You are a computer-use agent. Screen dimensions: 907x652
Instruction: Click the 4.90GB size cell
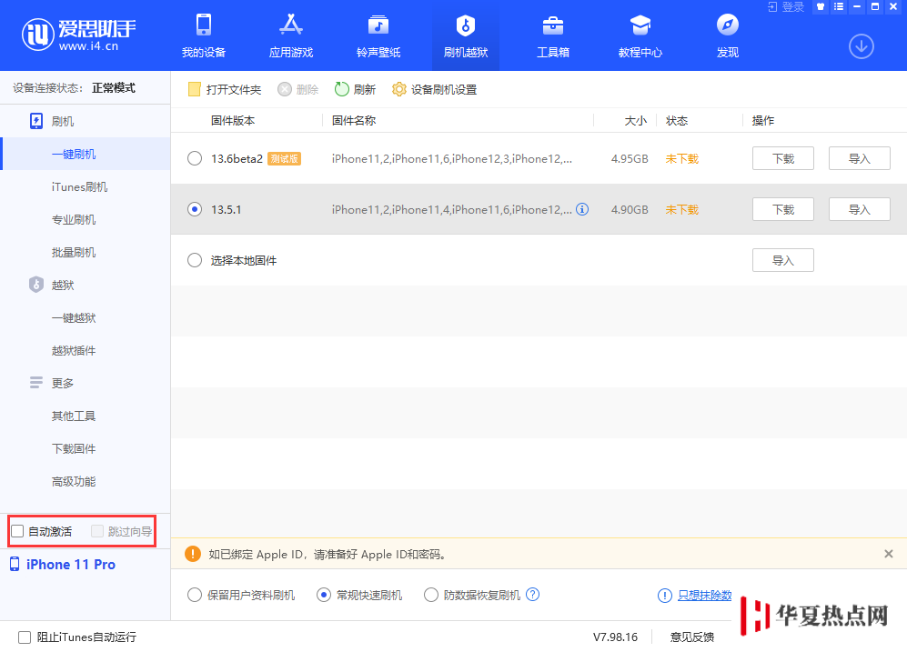click(630, 209)
